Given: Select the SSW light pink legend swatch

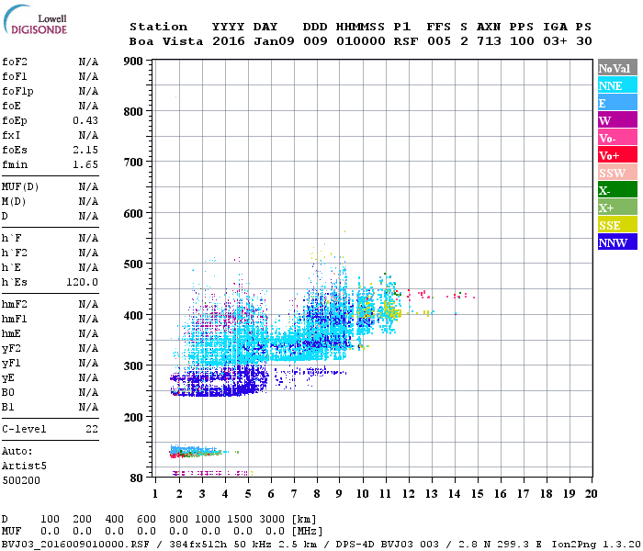Looking at the screenshot, I should click(617, 173).
